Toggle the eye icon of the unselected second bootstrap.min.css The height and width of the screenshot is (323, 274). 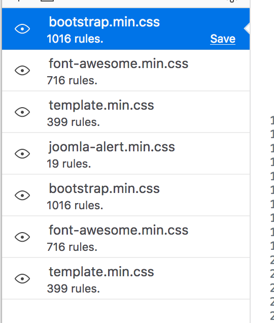point(22,196)
